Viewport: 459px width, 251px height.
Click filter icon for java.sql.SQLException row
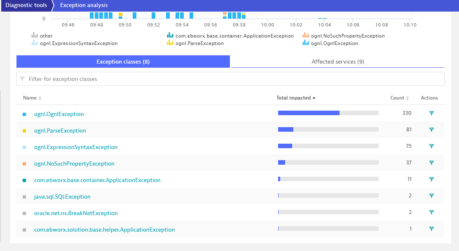tap(431, 196)
